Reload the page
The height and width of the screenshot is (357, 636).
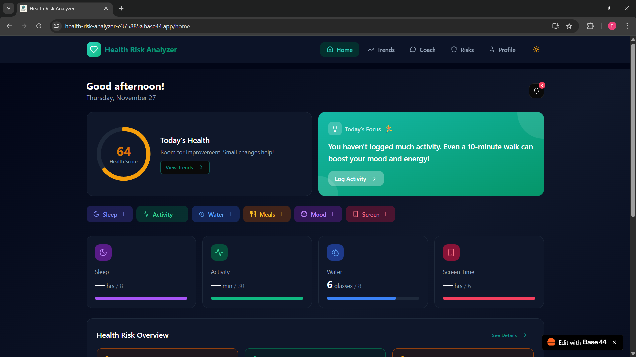point(39,26)
